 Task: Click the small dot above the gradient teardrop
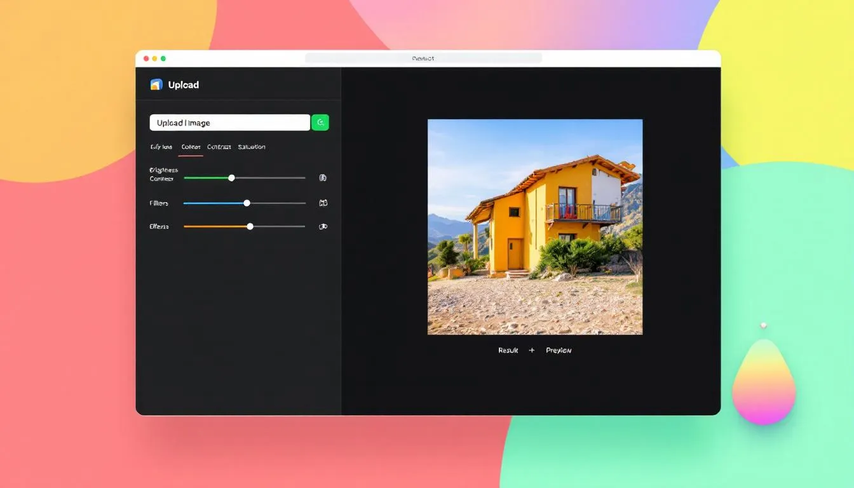pyautogui.click(x=764, y=325)
